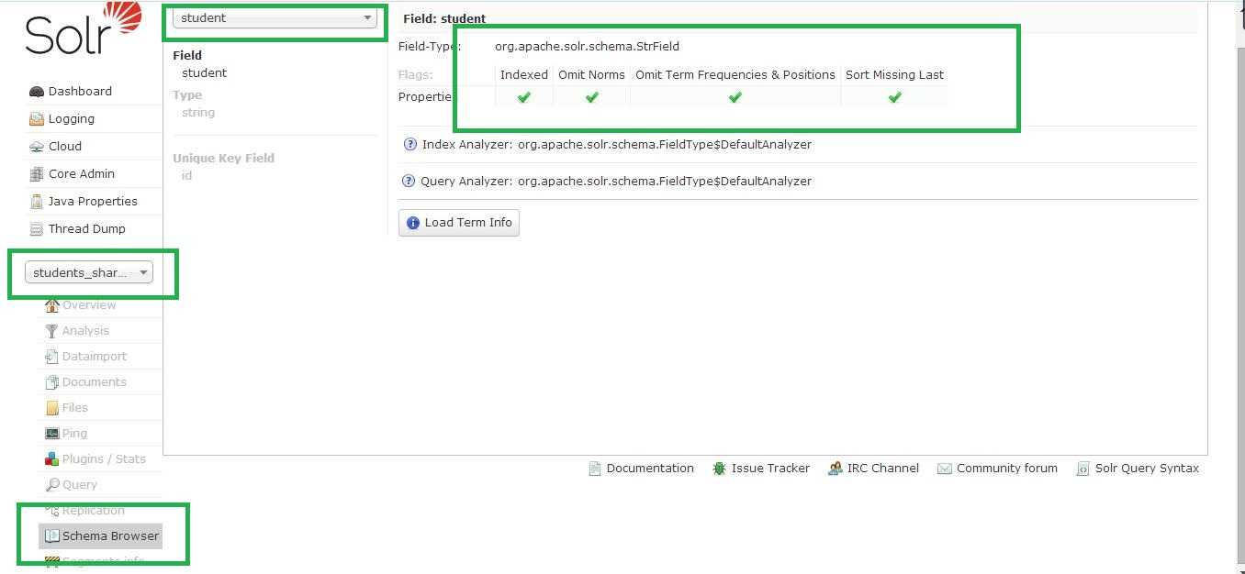1245x574 pixels.
Task: Open the Cloud page
Action: (65, 146)
